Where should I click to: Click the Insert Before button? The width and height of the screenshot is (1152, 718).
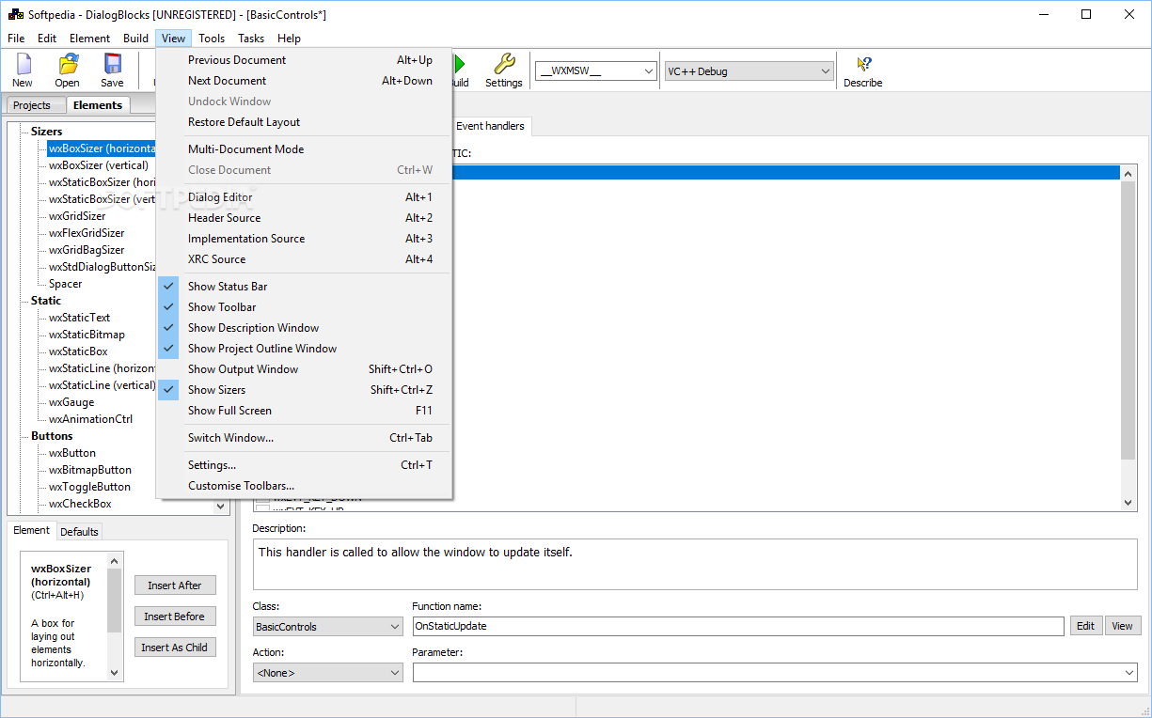point(175,617)
